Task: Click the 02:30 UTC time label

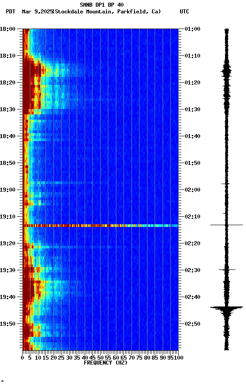Action: (x=193, y=270)
